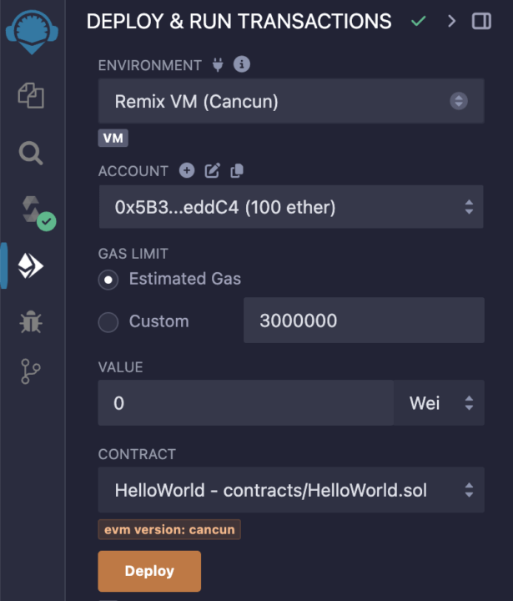Open the account 0x5B3...eddC4 dropdown

click(x=291, y=207)
